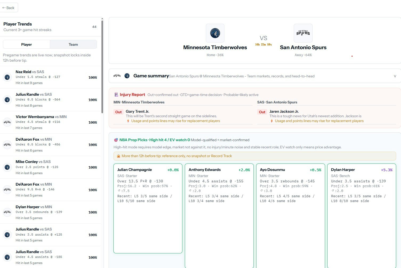Click the Home·36% label
The height and width of the screenshot is (268, 401).
215,55
